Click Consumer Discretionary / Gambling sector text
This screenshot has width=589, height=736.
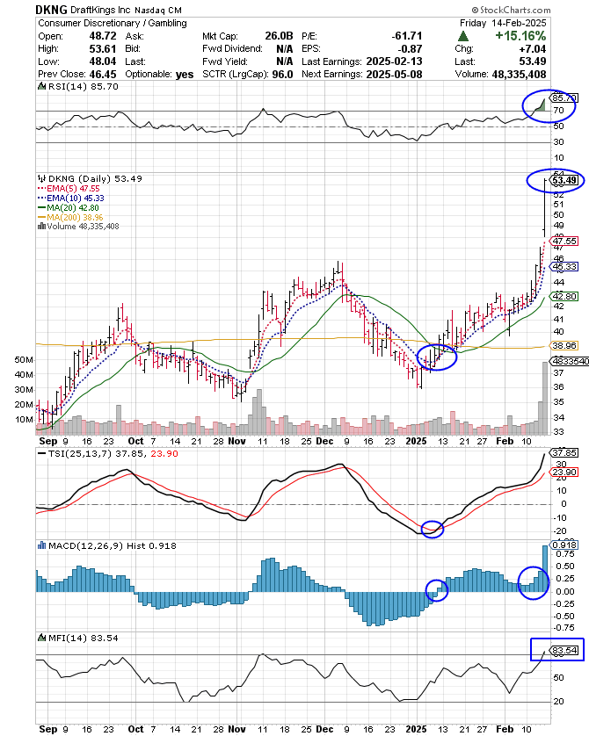coord(113,23)
